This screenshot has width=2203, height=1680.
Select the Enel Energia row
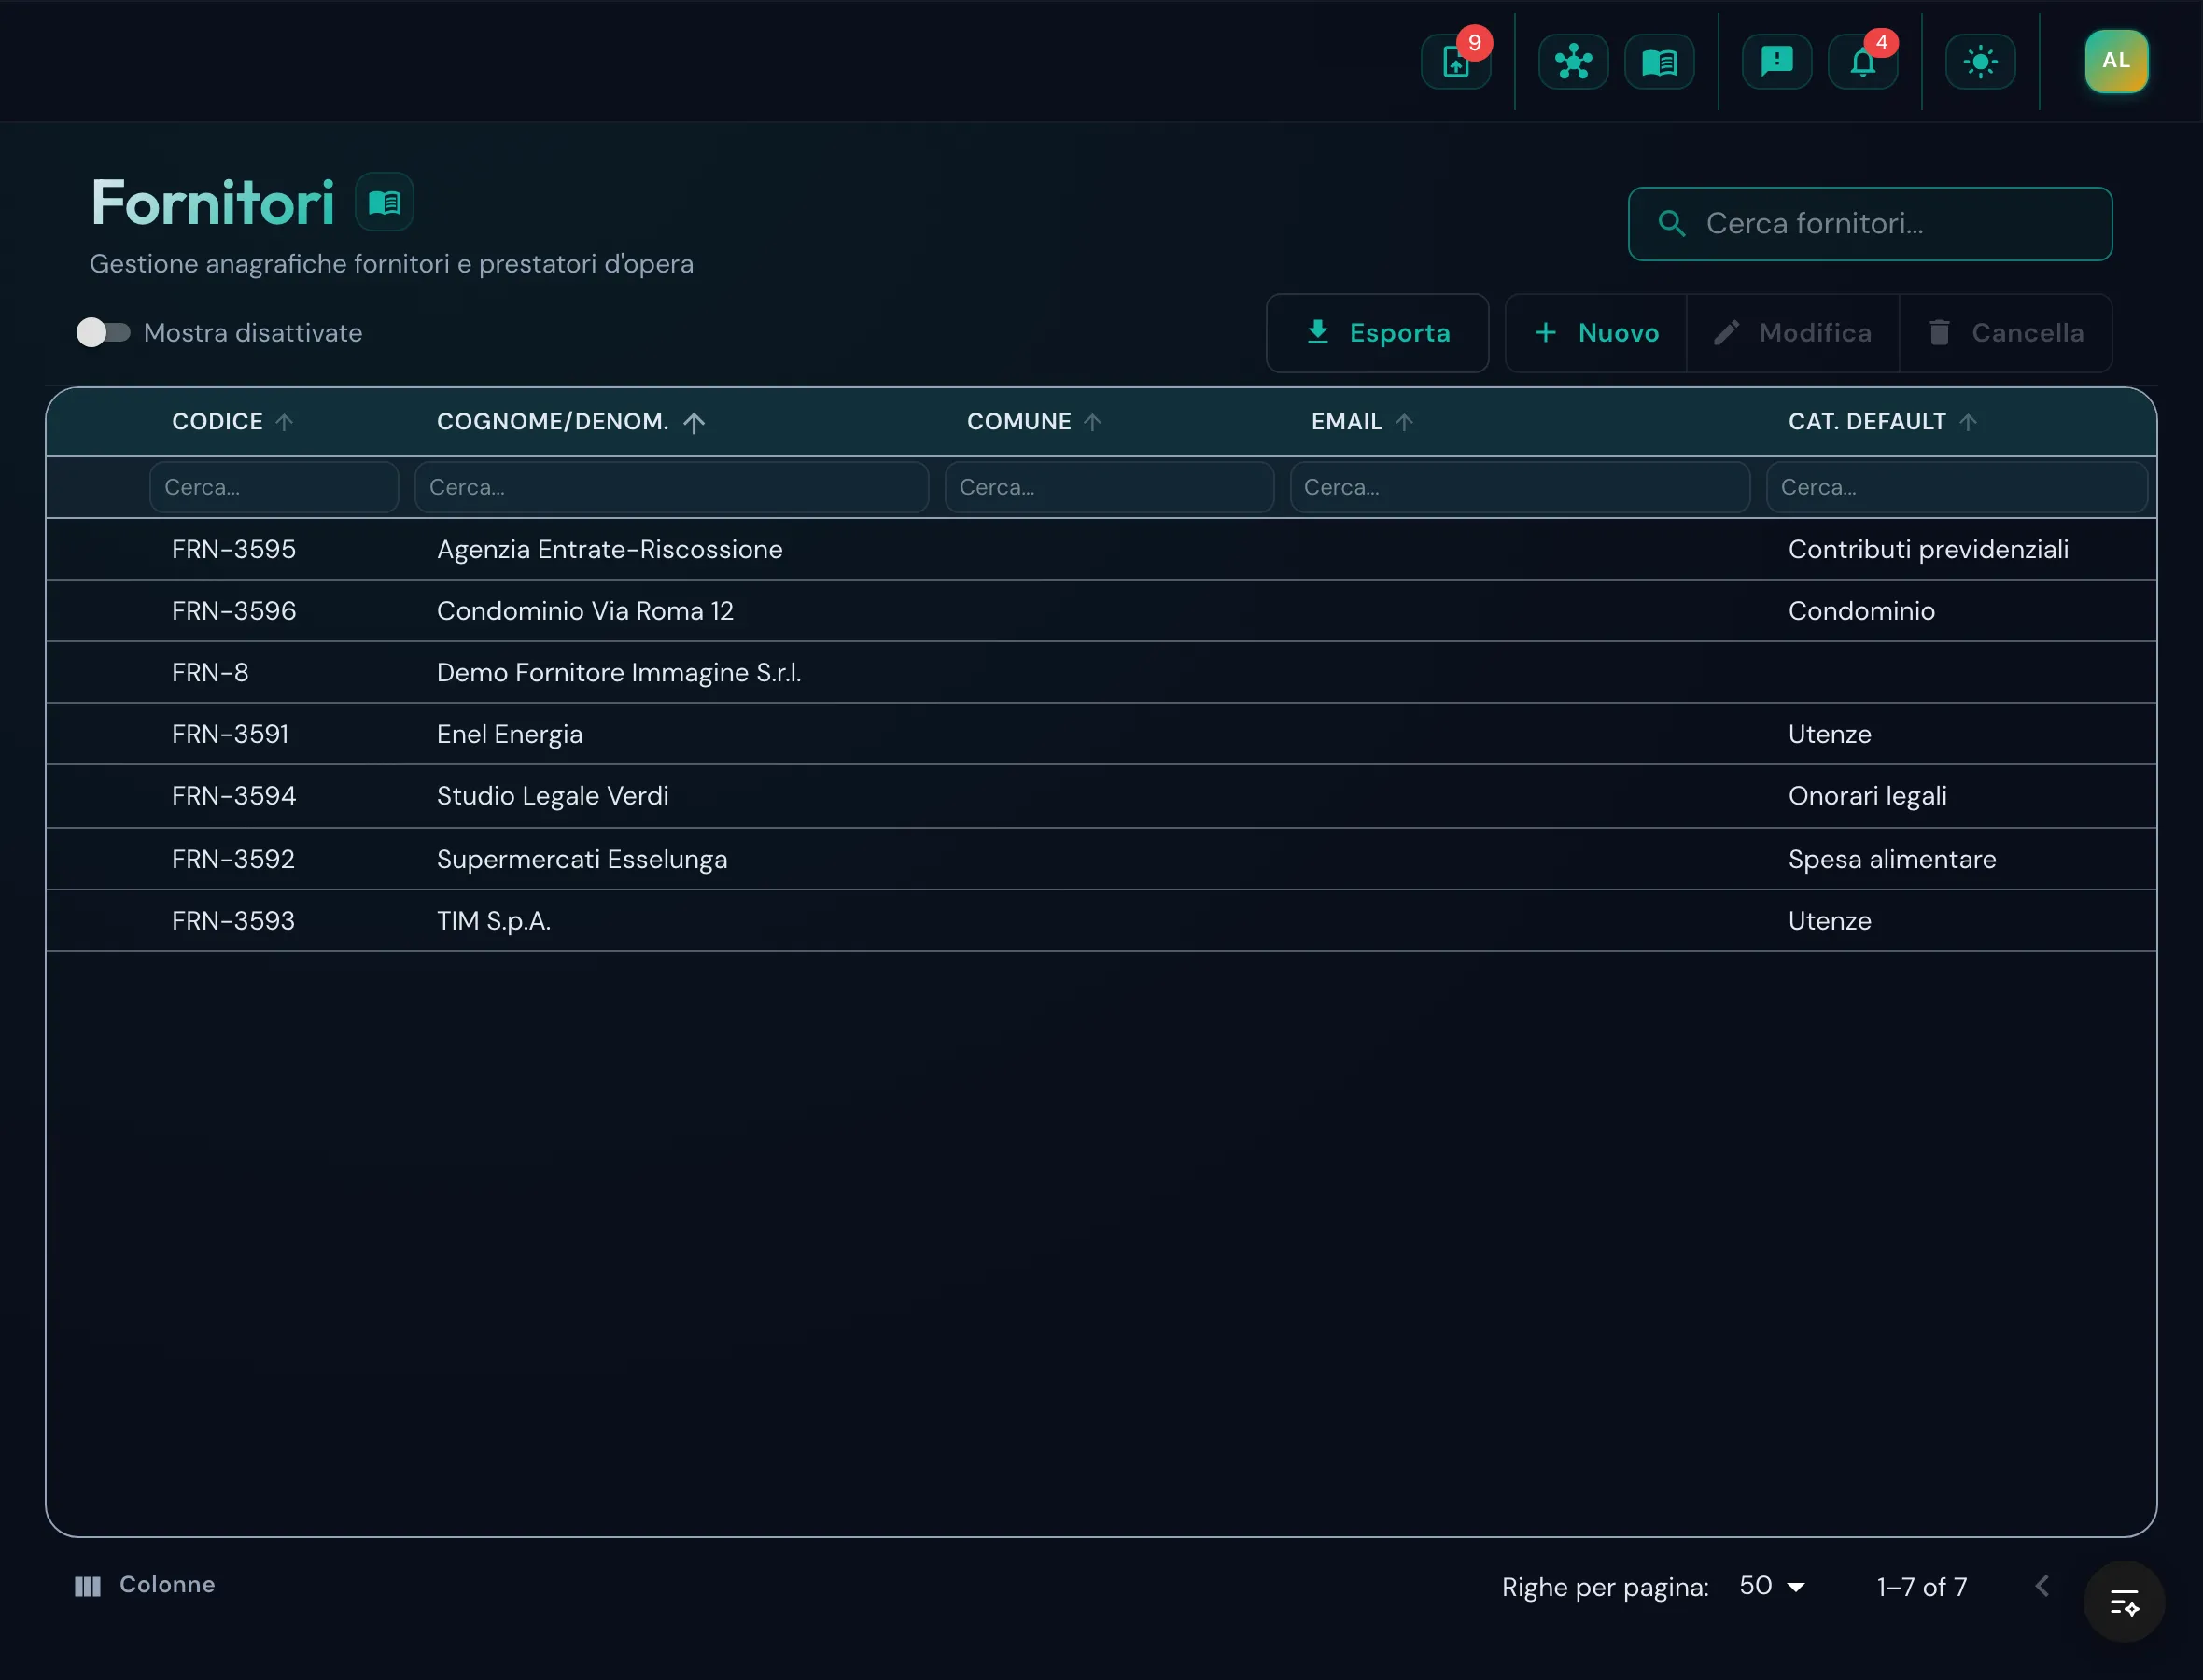[1101, 735]
